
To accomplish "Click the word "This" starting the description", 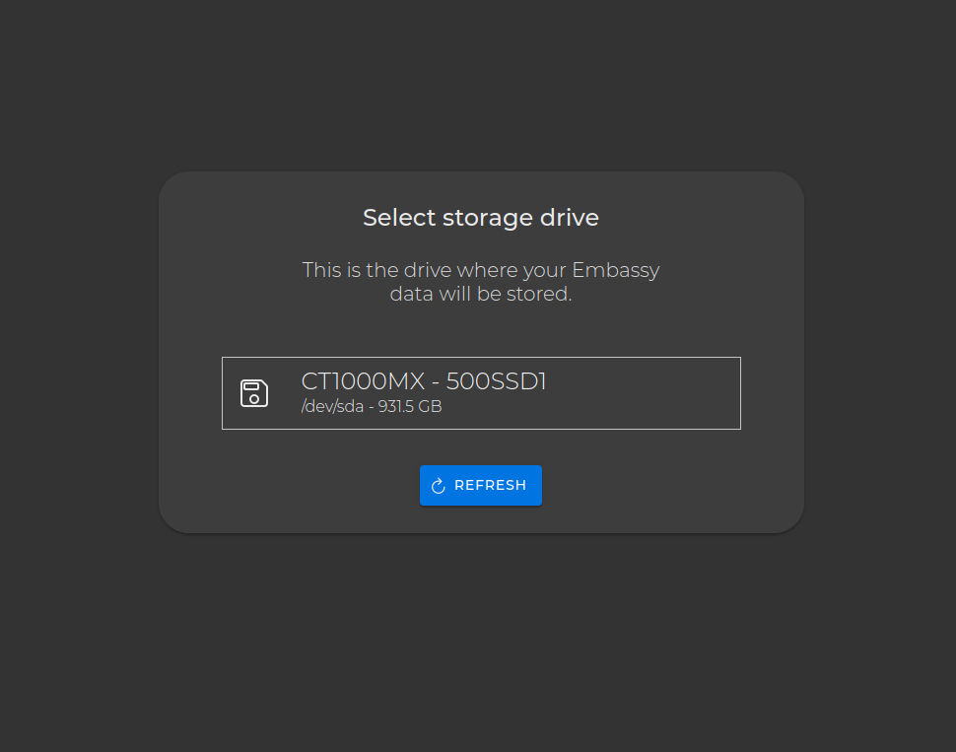I will coord(321,270).
